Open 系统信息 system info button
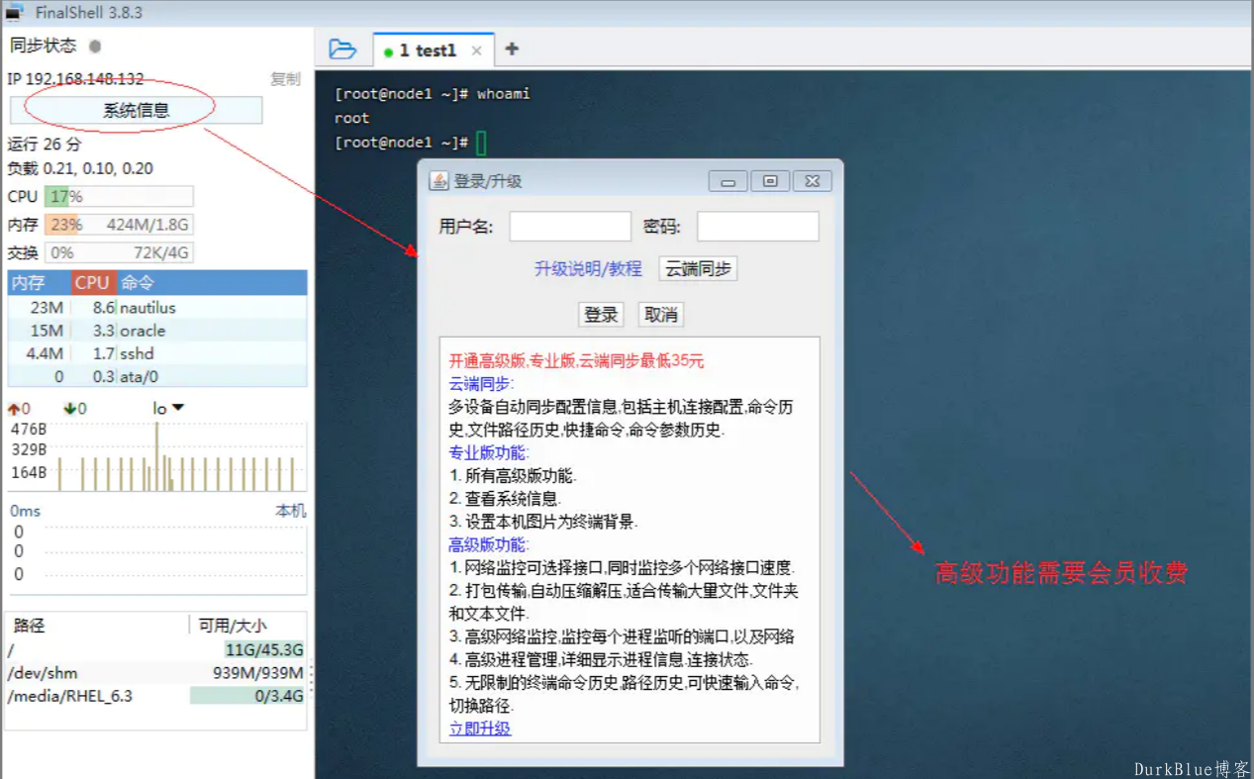Viewport: 1254px width, 779px height. point(137,110)
